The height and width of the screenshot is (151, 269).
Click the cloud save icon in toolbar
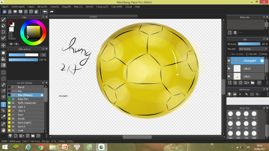click(x=4, y=12)
